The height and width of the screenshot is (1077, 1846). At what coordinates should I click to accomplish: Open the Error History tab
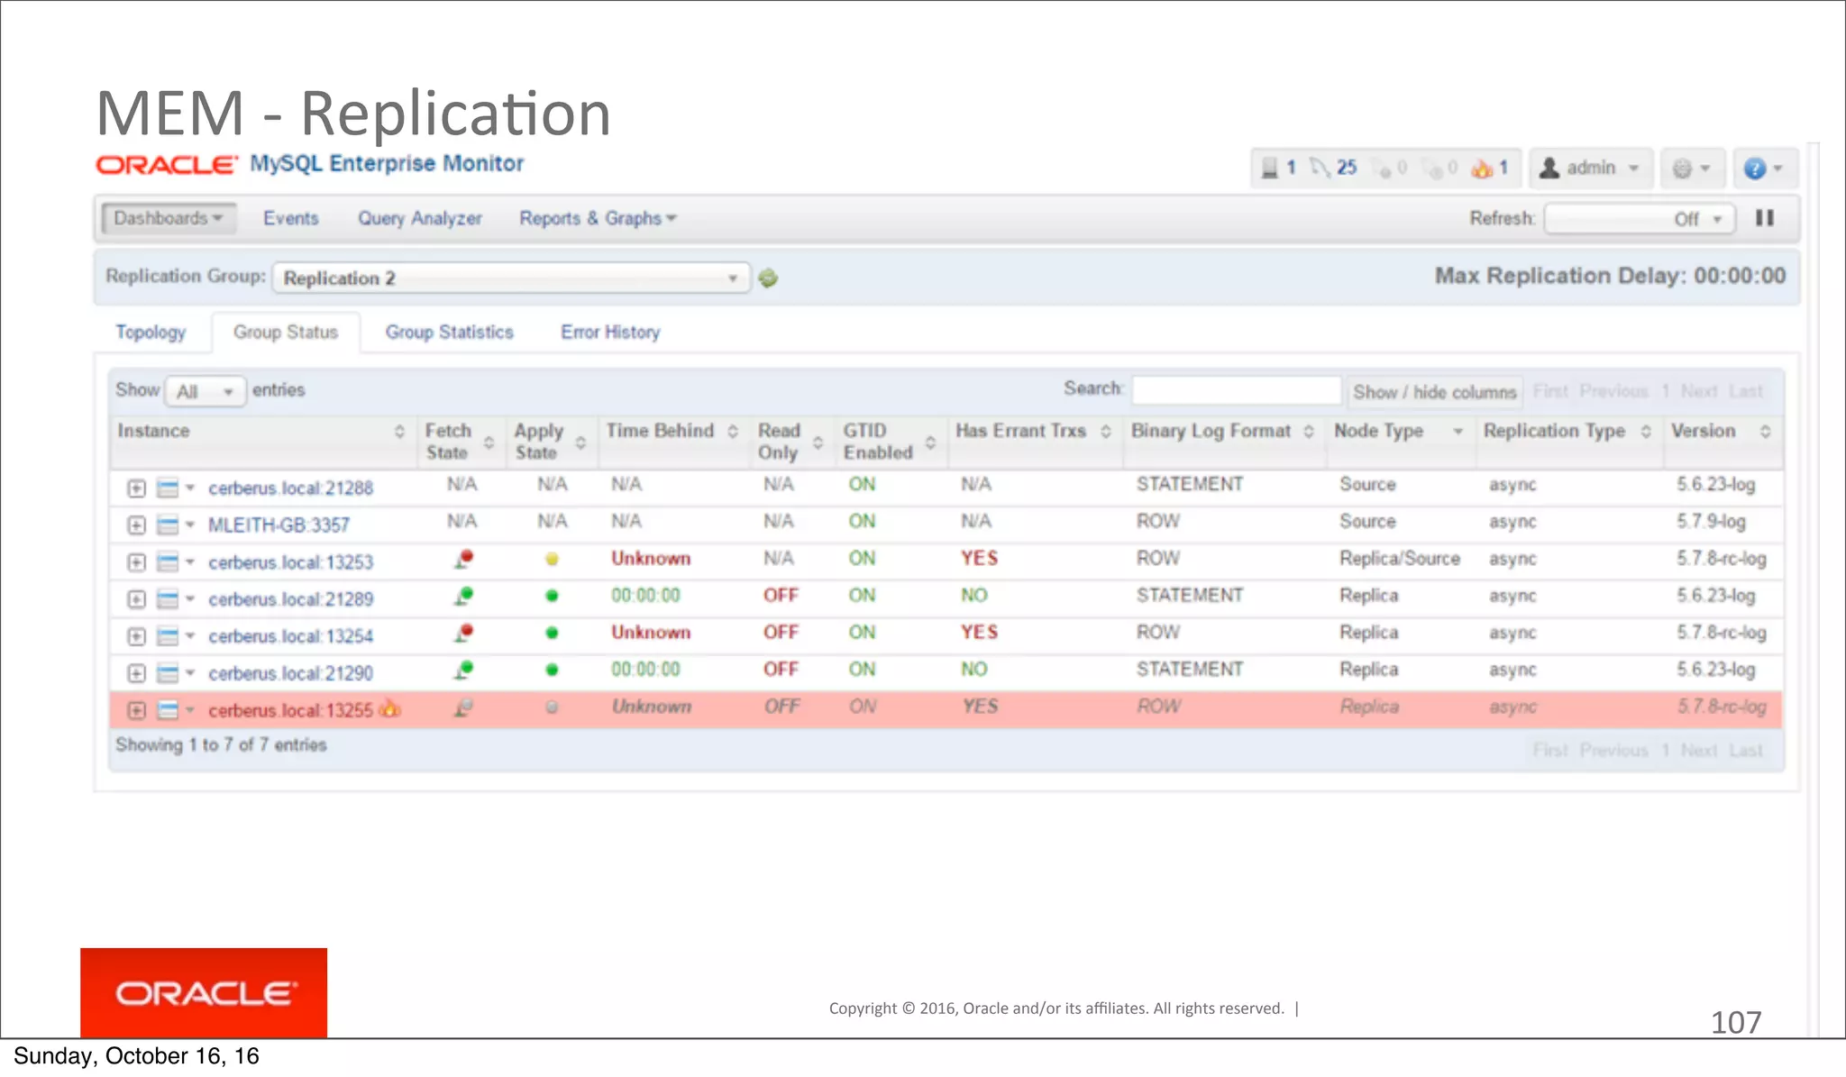click(x=610, y=333)
